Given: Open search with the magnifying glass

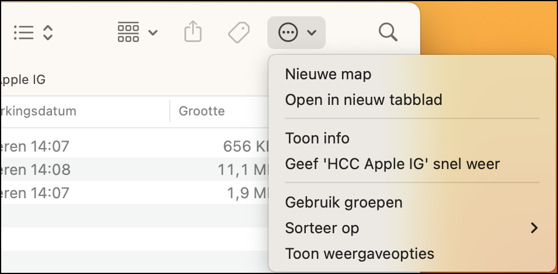Looking at the screenshot, I should pos(388,32).
